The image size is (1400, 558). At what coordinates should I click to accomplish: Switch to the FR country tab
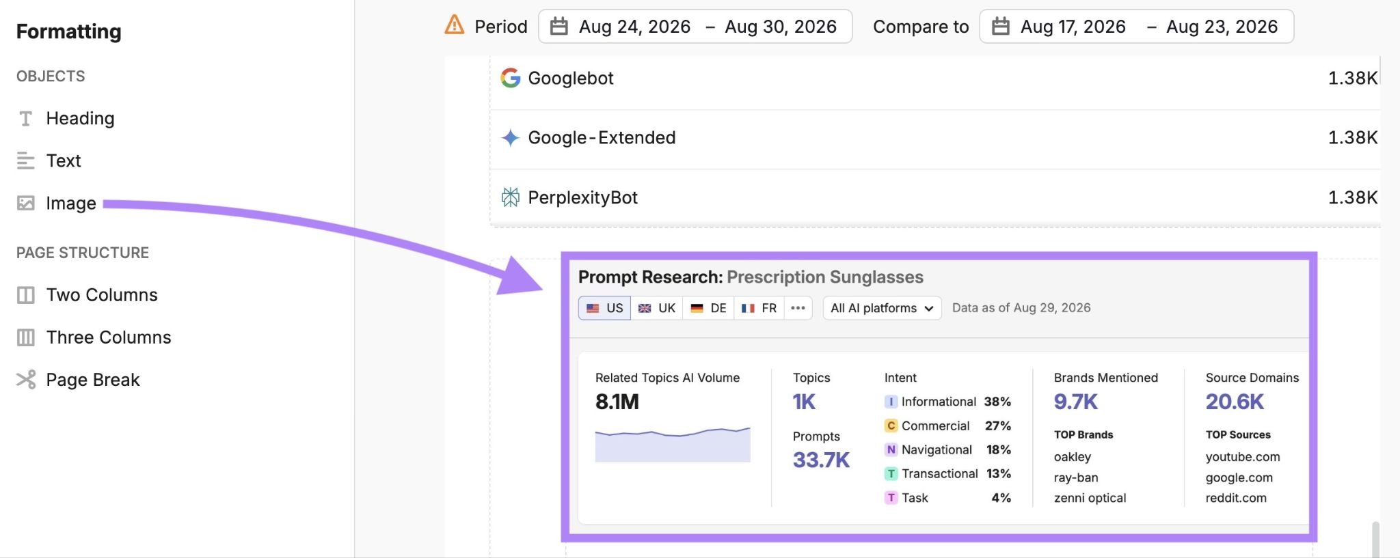point(759,308)
